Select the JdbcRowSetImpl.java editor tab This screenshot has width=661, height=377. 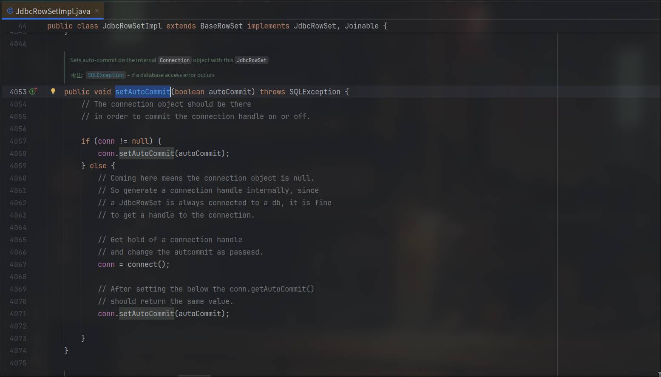click(x=53, y=11)
